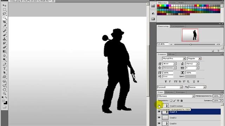
Task: Select the Zoom tool in toolbox
Action: point(5,94)
